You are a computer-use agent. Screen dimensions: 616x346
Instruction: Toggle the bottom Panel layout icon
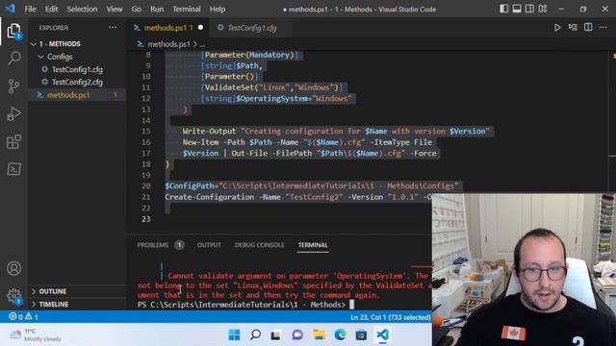517,9
